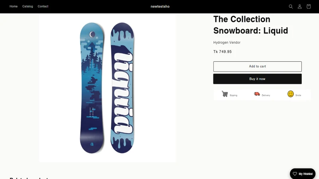Screen dimensions: 319x179
Task: Click the account login person icon
Action: click(300, 6)
